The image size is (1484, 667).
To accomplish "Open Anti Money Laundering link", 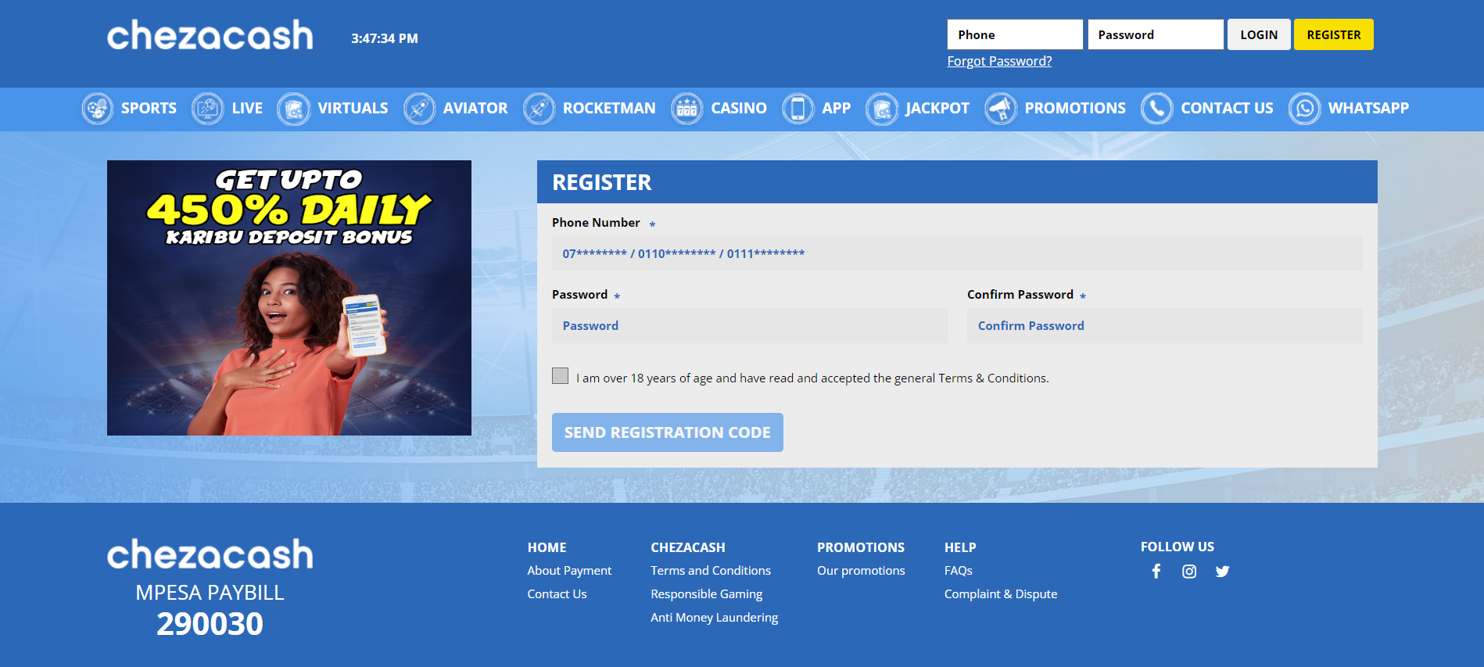I will tap(715, 618).
